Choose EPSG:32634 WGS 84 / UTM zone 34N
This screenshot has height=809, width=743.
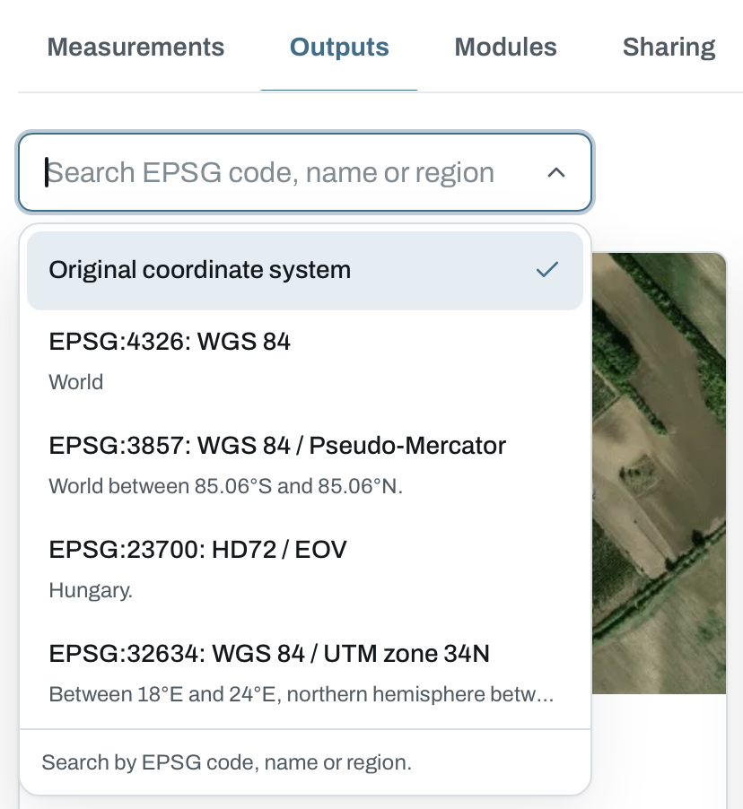[x=305, y=674]
